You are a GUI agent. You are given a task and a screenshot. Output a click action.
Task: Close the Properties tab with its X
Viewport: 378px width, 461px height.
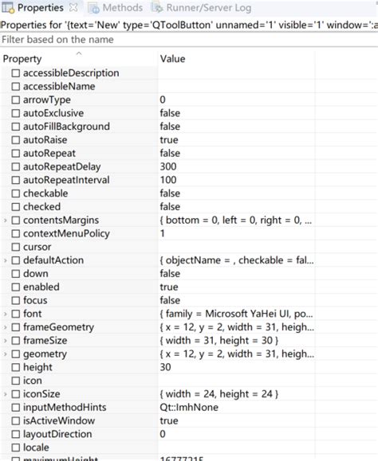[73, 8]
